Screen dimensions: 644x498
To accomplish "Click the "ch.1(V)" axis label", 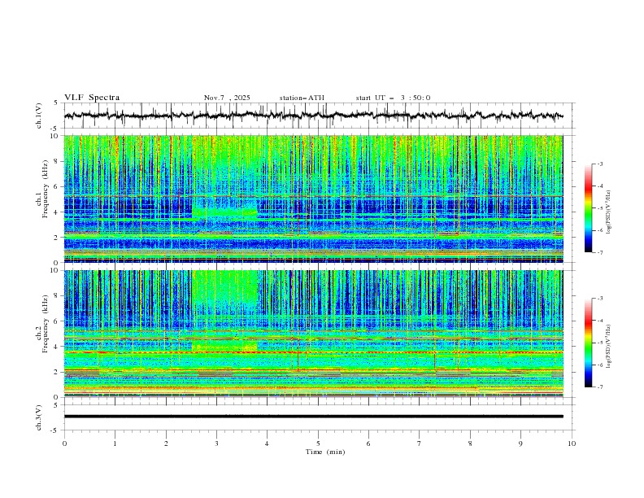I will pyautogui.click(x=38, y=116).
